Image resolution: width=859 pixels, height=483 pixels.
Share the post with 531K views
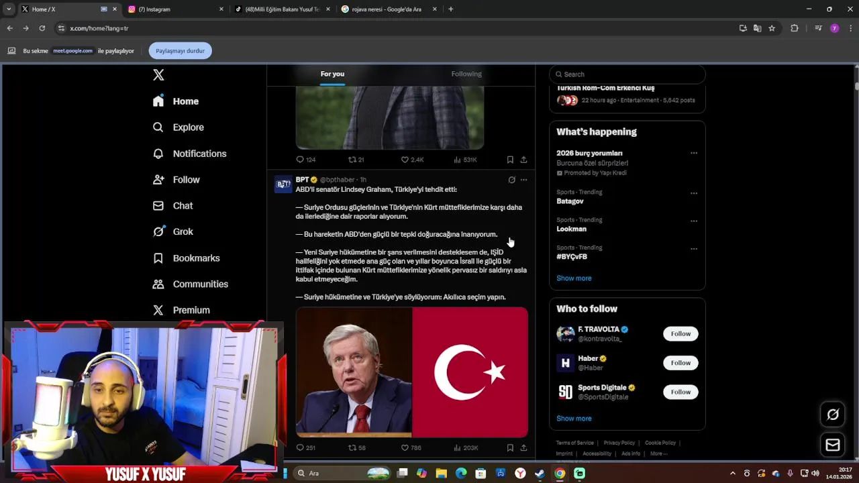(523, 160)
